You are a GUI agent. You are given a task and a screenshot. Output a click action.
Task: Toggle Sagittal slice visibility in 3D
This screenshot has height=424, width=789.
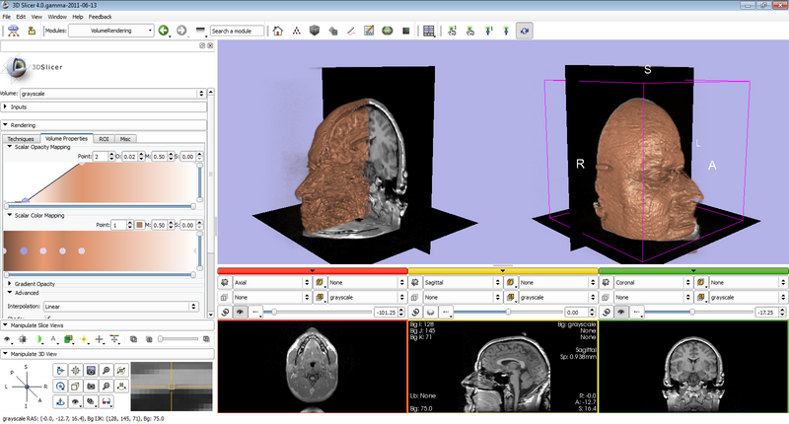pyautogui.click(x=431, y=313)
